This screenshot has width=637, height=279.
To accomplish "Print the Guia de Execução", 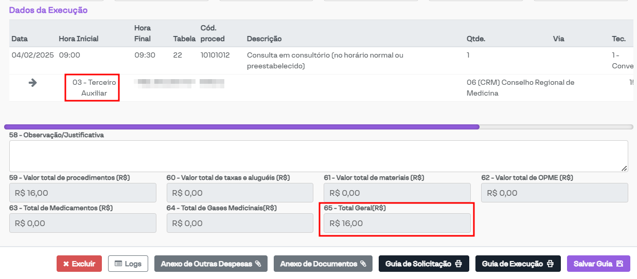I will click(x=518, y=264).
